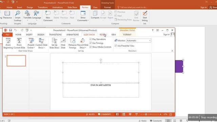The height and width of the screenshot is (122, 217).
Task: Switch to VIEW tab in front window
Action: (114, 35)
